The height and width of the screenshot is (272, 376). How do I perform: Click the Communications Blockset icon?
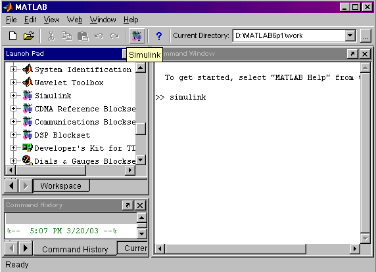(x=28, y=122)
